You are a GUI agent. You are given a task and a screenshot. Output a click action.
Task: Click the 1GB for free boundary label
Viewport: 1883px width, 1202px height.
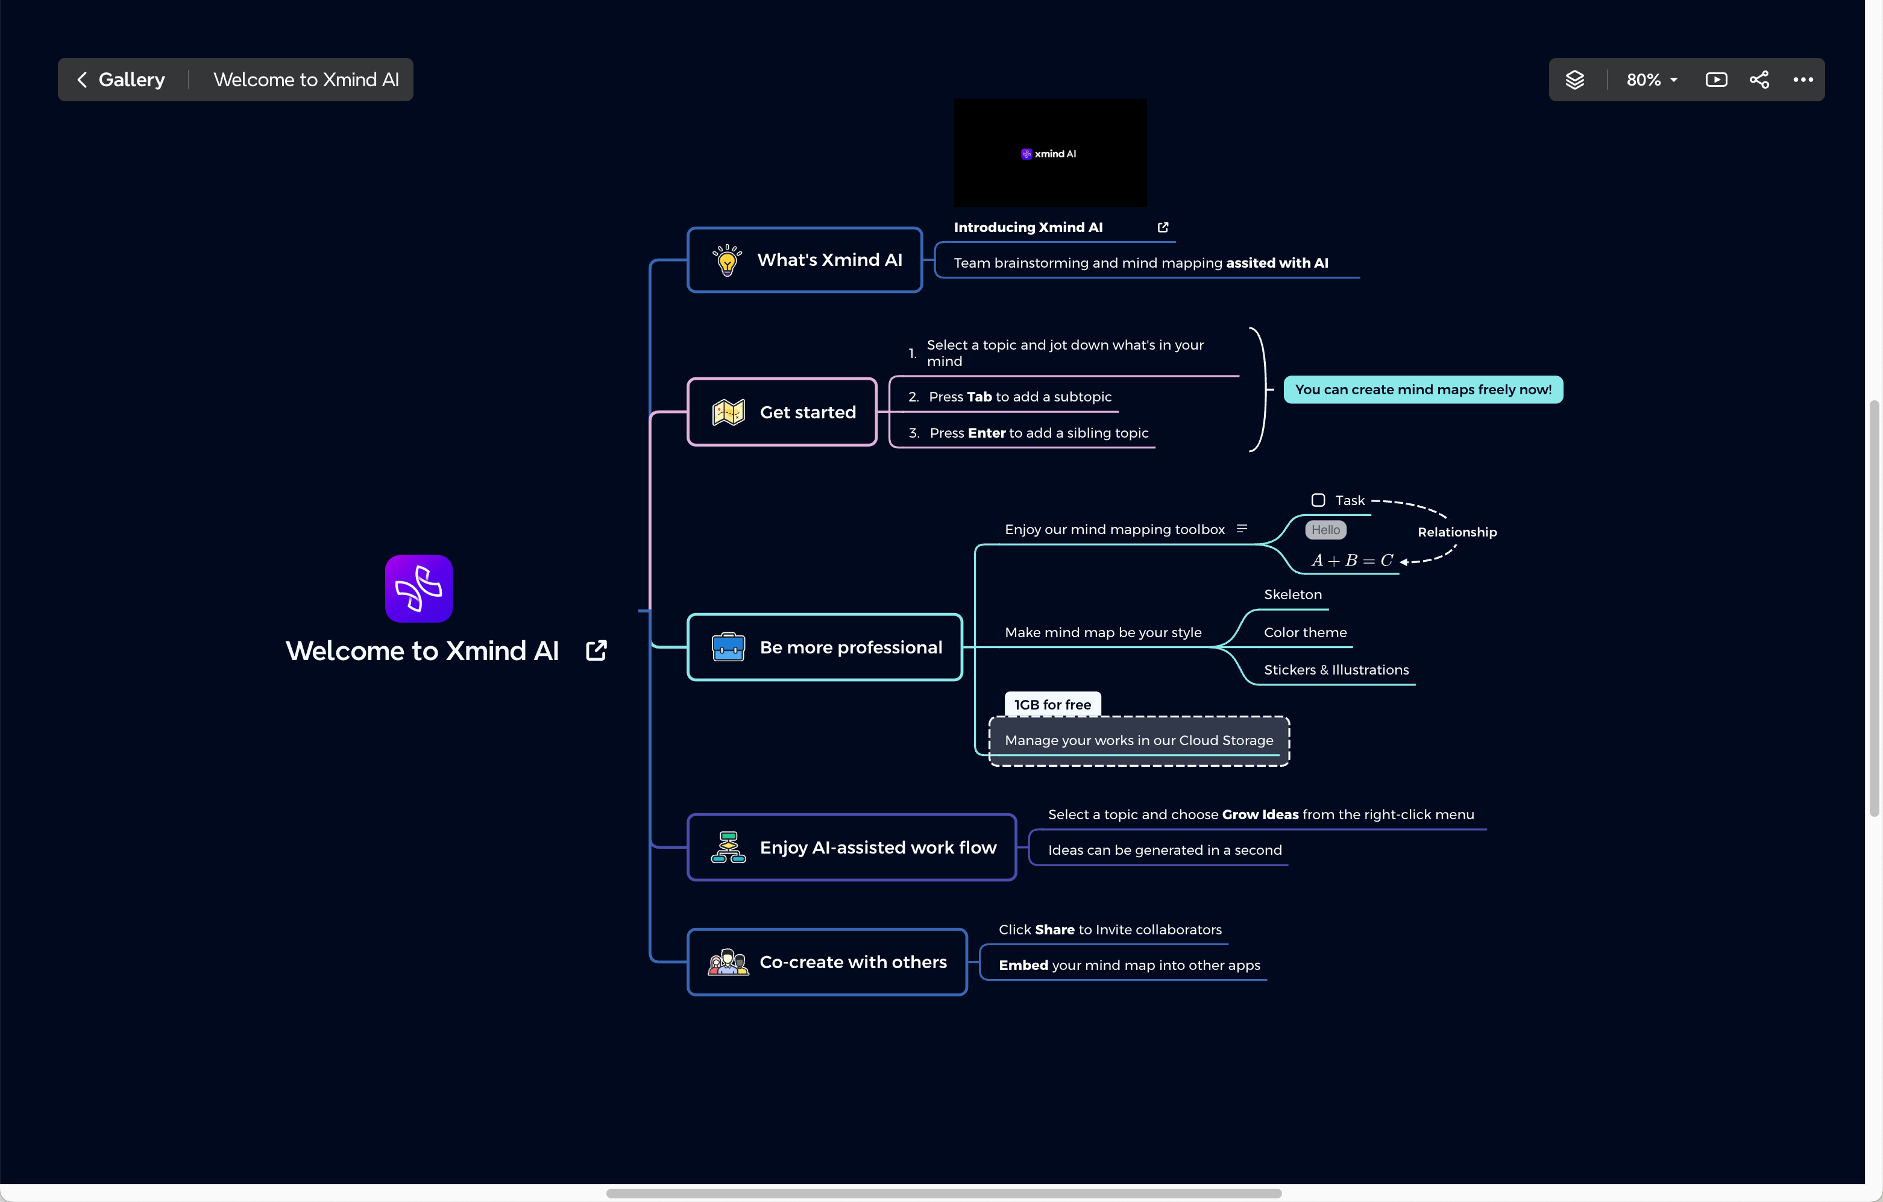(x=1052, y=705)
